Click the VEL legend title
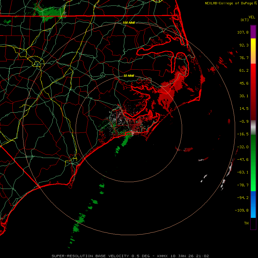Image resolution: width=258 pixels, height=258 pixels. click(252, 17)
